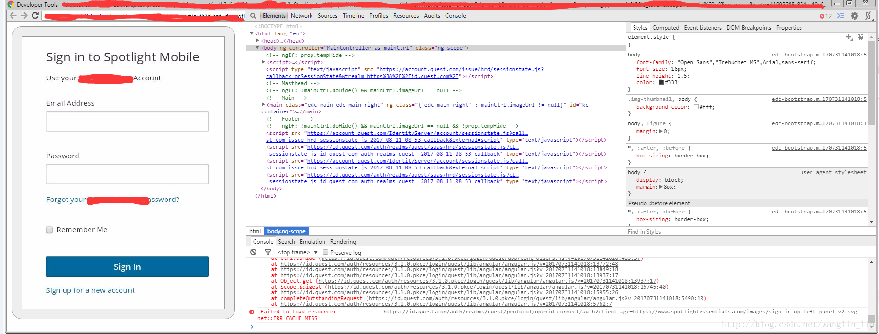Click the browser back arrow
Viewport: 879px width, 334px height.
pos(13,16)
